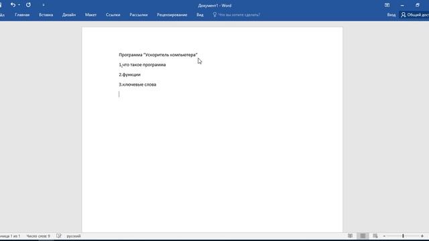Click the line "2.функции"
Screen dimensions: 429x241
pos(129,74)
